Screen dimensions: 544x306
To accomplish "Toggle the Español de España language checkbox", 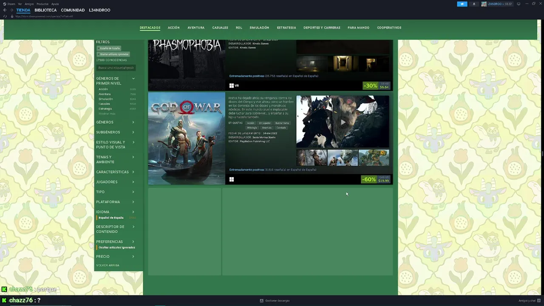I will [x=111, y=218].
